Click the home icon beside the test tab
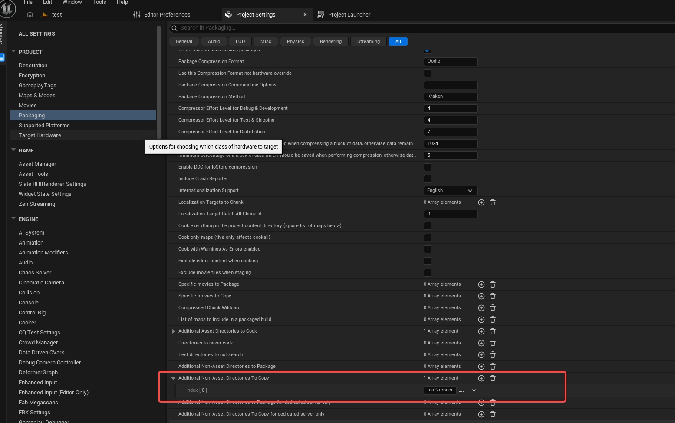Screen dimensions: 675x423 tap(30, 14)
